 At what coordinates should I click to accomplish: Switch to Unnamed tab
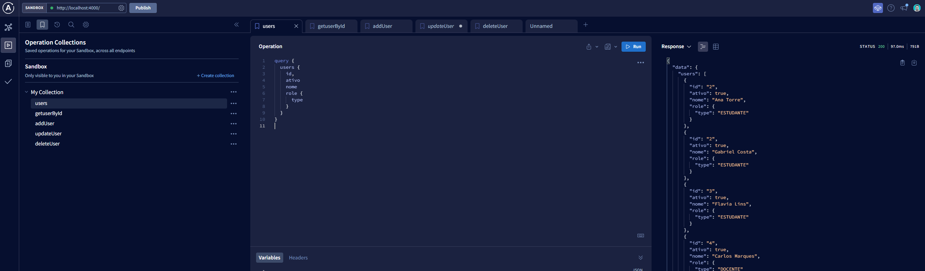tap(551, 26)
